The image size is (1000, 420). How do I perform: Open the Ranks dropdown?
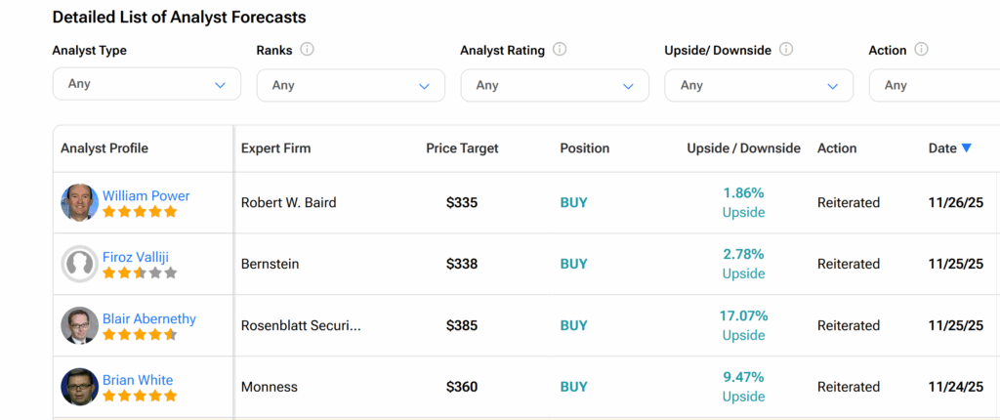tap(351, 86)
